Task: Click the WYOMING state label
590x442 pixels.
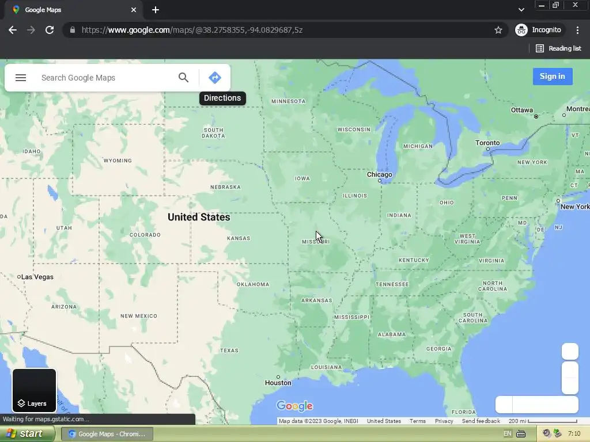Action: tap(118, 161)
